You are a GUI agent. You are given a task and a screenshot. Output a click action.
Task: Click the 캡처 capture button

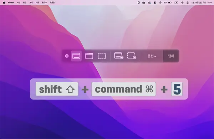[x=171, y=56]
